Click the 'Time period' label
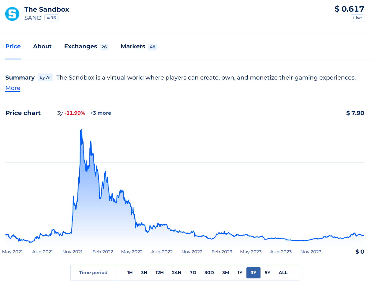This screenshot has height=283, width=375. click(x=93, y=273)
